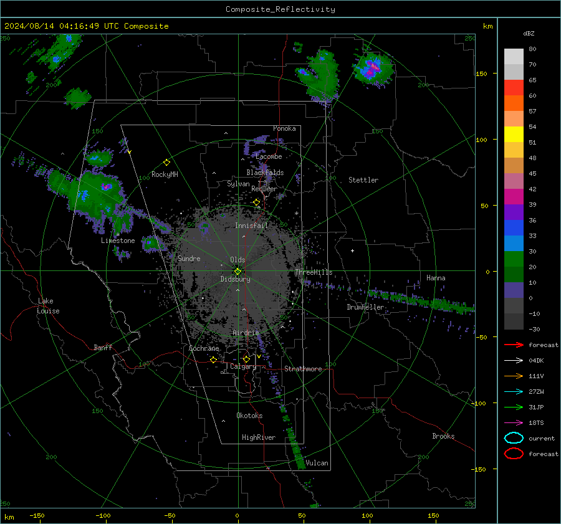Screen dimensions: 561x524
Task: Select the orange 111V arrow in legend
Action: point(514,376)
